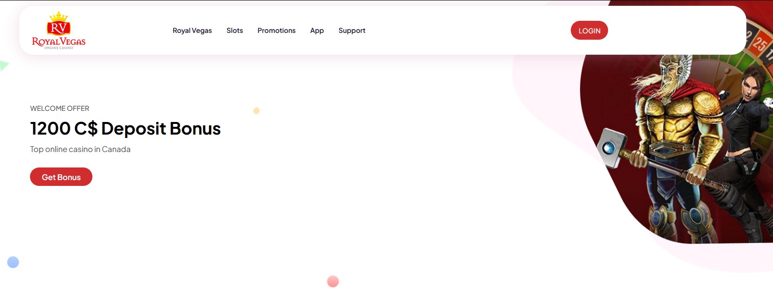
Task: Go to the Slots section
Action: pos(235,30)
